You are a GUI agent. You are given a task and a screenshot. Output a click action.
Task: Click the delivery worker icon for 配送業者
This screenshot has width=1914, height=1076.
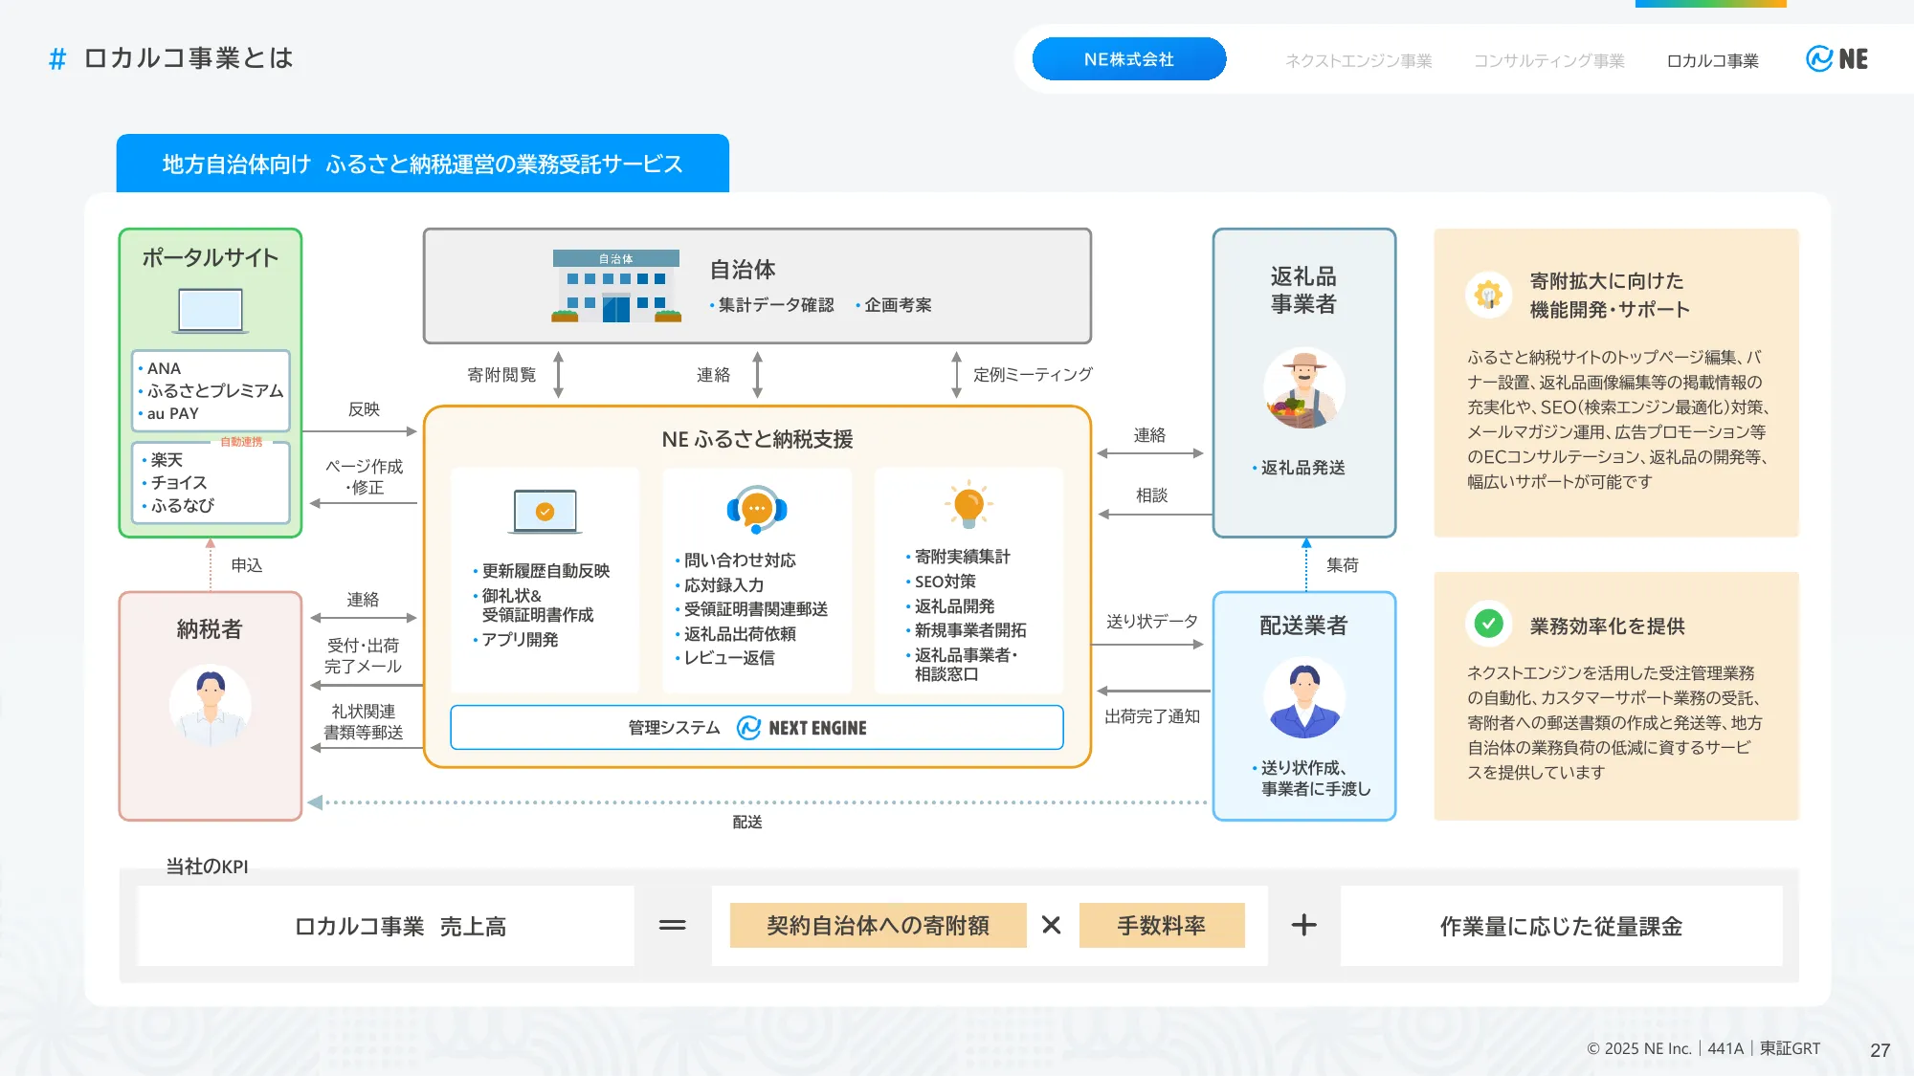click(1303, 698)
